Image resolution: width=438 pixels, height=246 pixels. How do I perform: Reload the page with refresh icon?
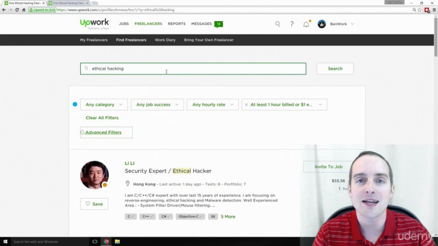point(17,10)
